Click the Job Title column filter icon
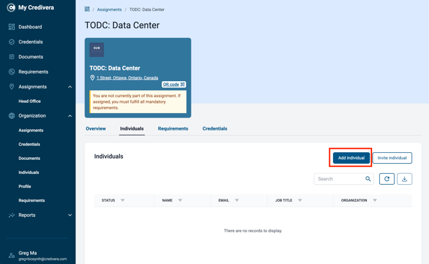 click(300, 200)
